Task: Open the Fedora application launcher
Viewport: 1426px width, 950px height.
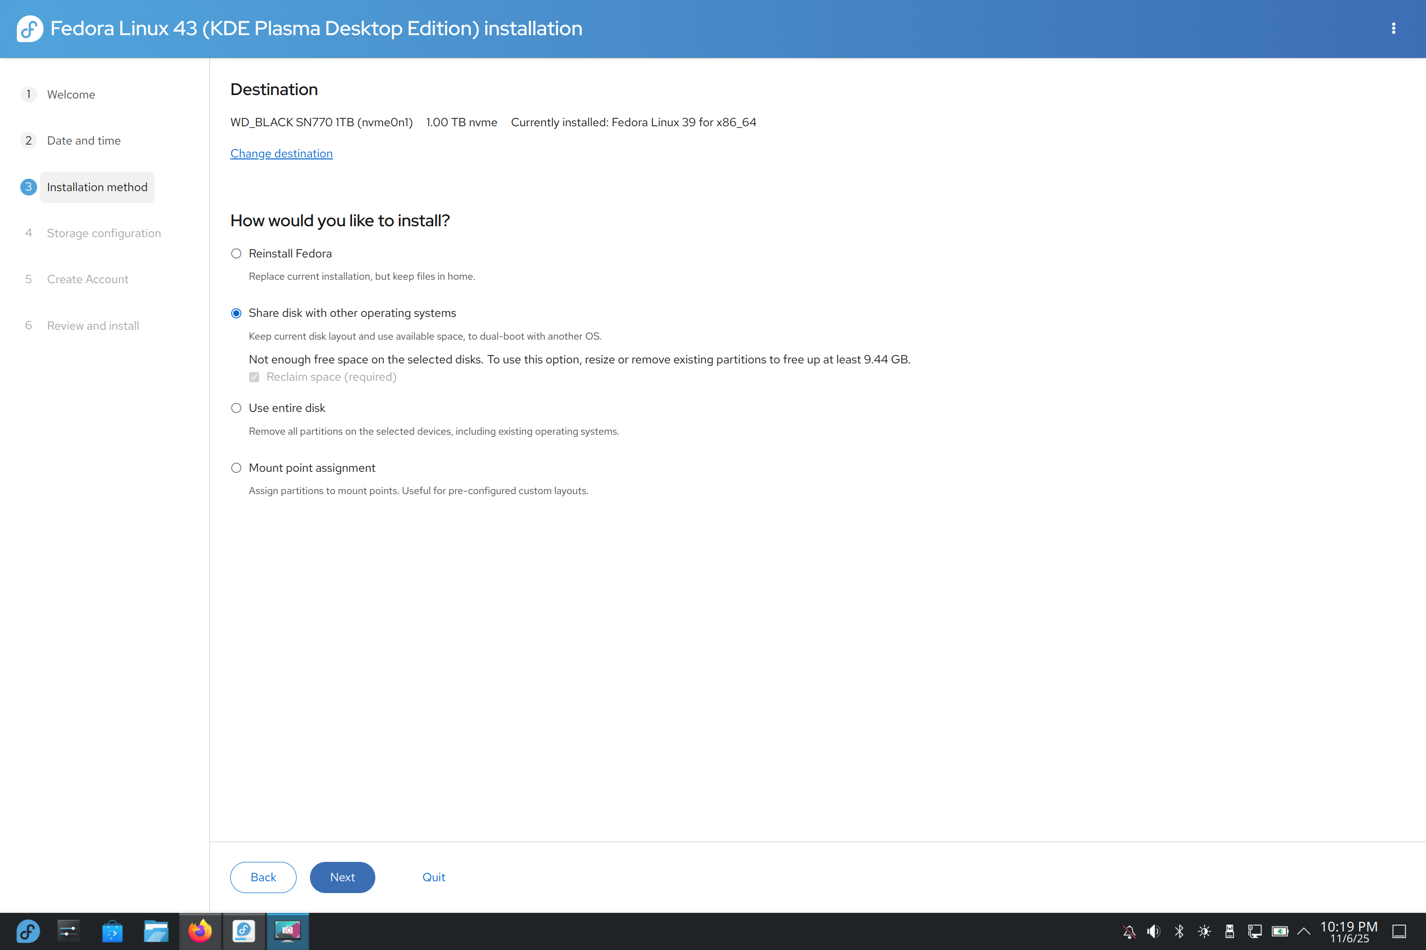Action: pos(28,931)
